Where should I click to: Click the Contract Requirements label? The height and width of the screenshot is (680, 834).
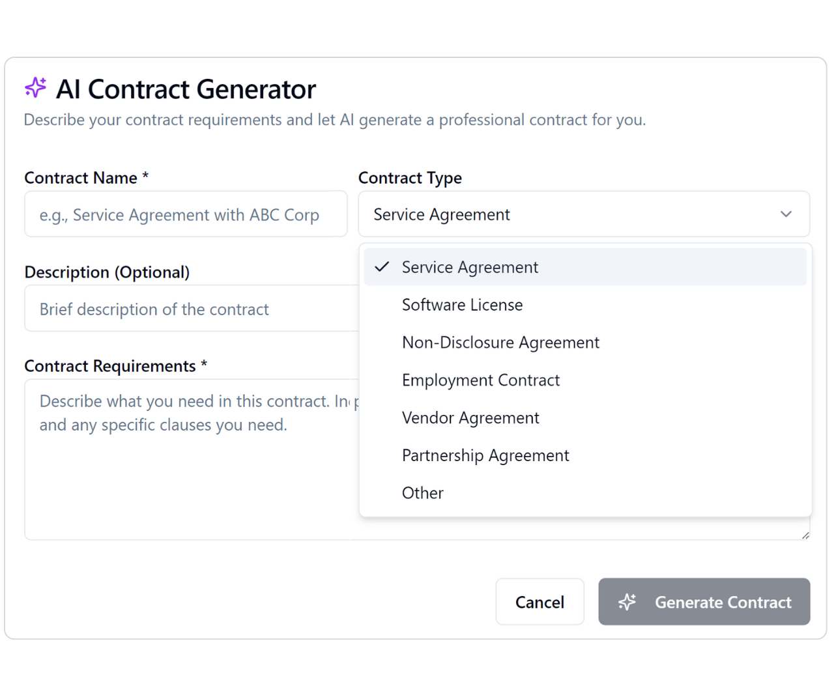pos(116,366)
